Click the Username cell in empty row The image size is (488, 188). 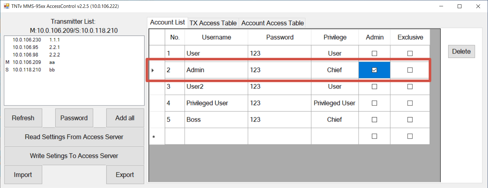(216, 136)
